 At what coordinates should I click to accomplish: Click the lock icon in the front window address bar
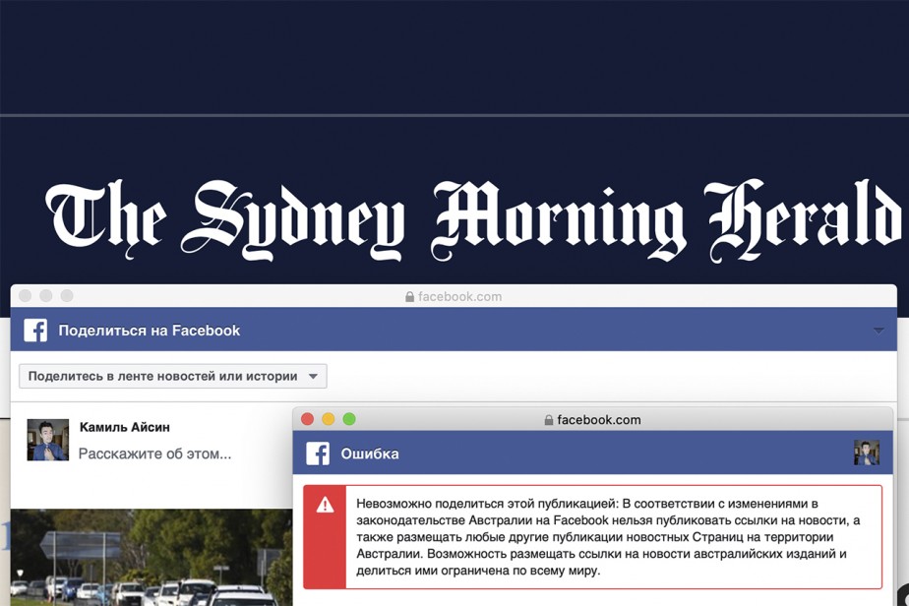tap(549, 420)
